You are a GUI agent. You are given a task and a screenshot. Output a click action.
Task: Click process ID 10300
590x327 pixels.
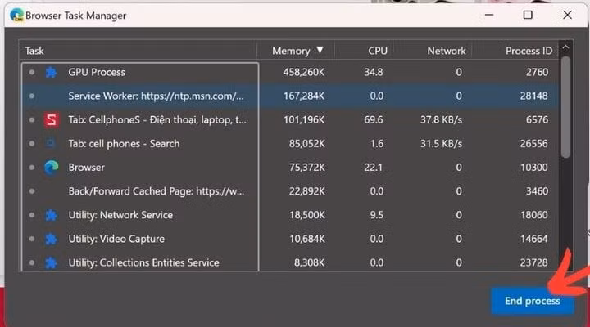pos(534,168)
